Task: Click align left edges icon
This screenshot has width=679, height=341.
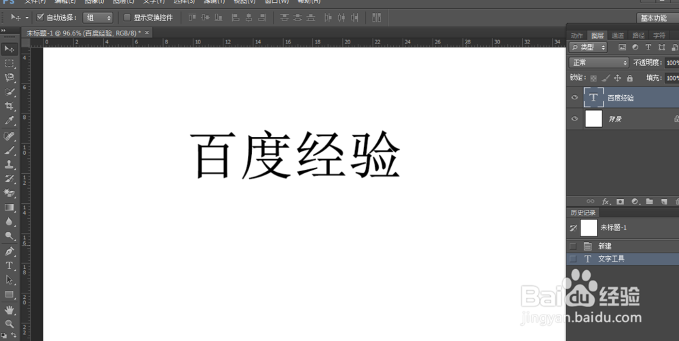Action: pos(236,18)
